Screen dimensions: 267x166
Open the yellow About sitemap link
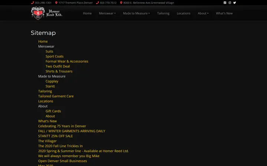point(50,116)
